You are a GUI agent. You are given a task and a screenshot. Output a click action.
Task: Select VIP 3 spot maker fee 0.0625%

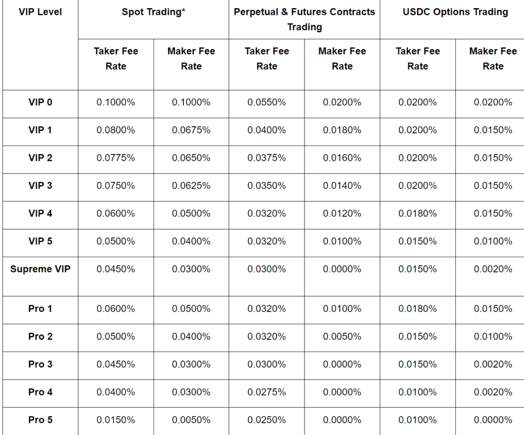pyautogui.click(x=191, y=185)
